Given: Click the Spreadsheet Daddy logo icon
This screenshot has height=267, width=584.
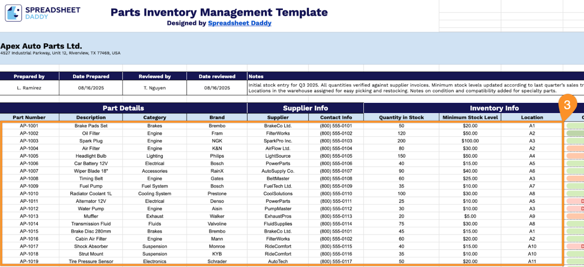Looking at the screenshot, I should [13, 13].
